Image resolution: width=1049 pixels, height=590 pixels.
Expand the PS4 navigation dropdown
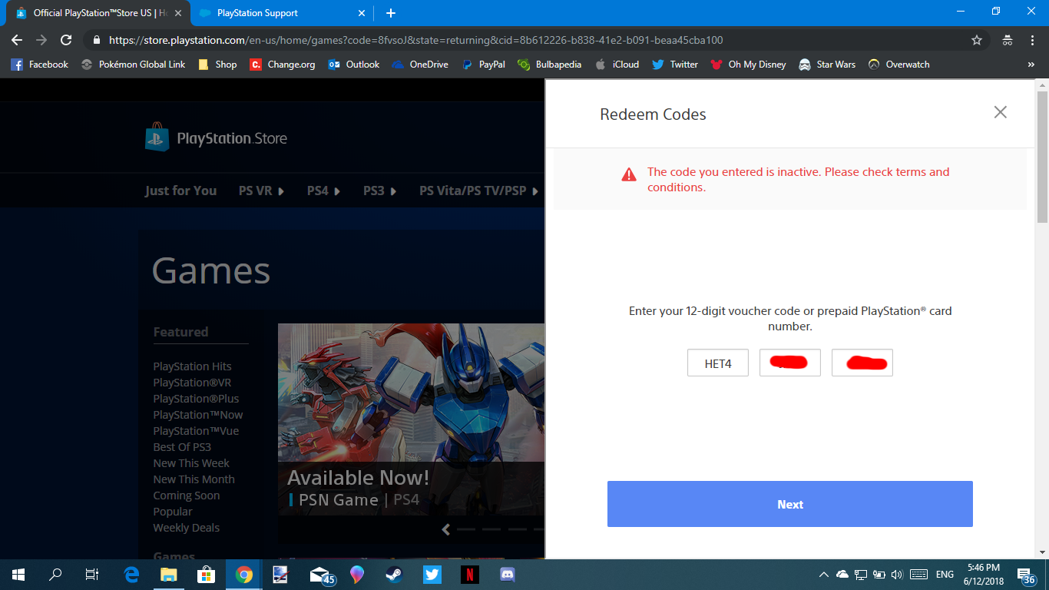click(x=323, y=191)
